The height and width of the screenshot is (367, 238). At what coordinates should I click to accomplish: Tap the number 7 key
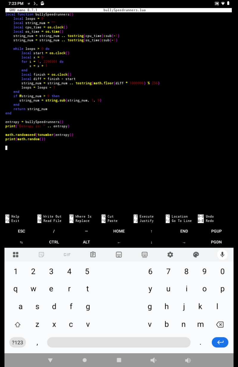click(x=168, y=271)
